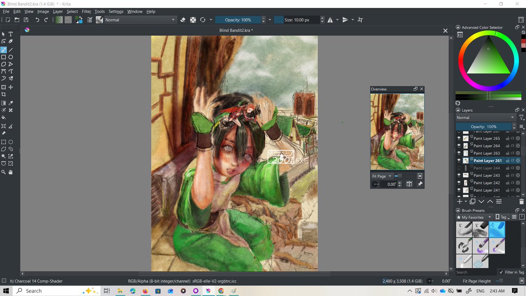The height and width of the screenshot is (296, 526).
Task: Open the layer blending mode dropdown
Action: pyautogui.click(x=486, y=118)
